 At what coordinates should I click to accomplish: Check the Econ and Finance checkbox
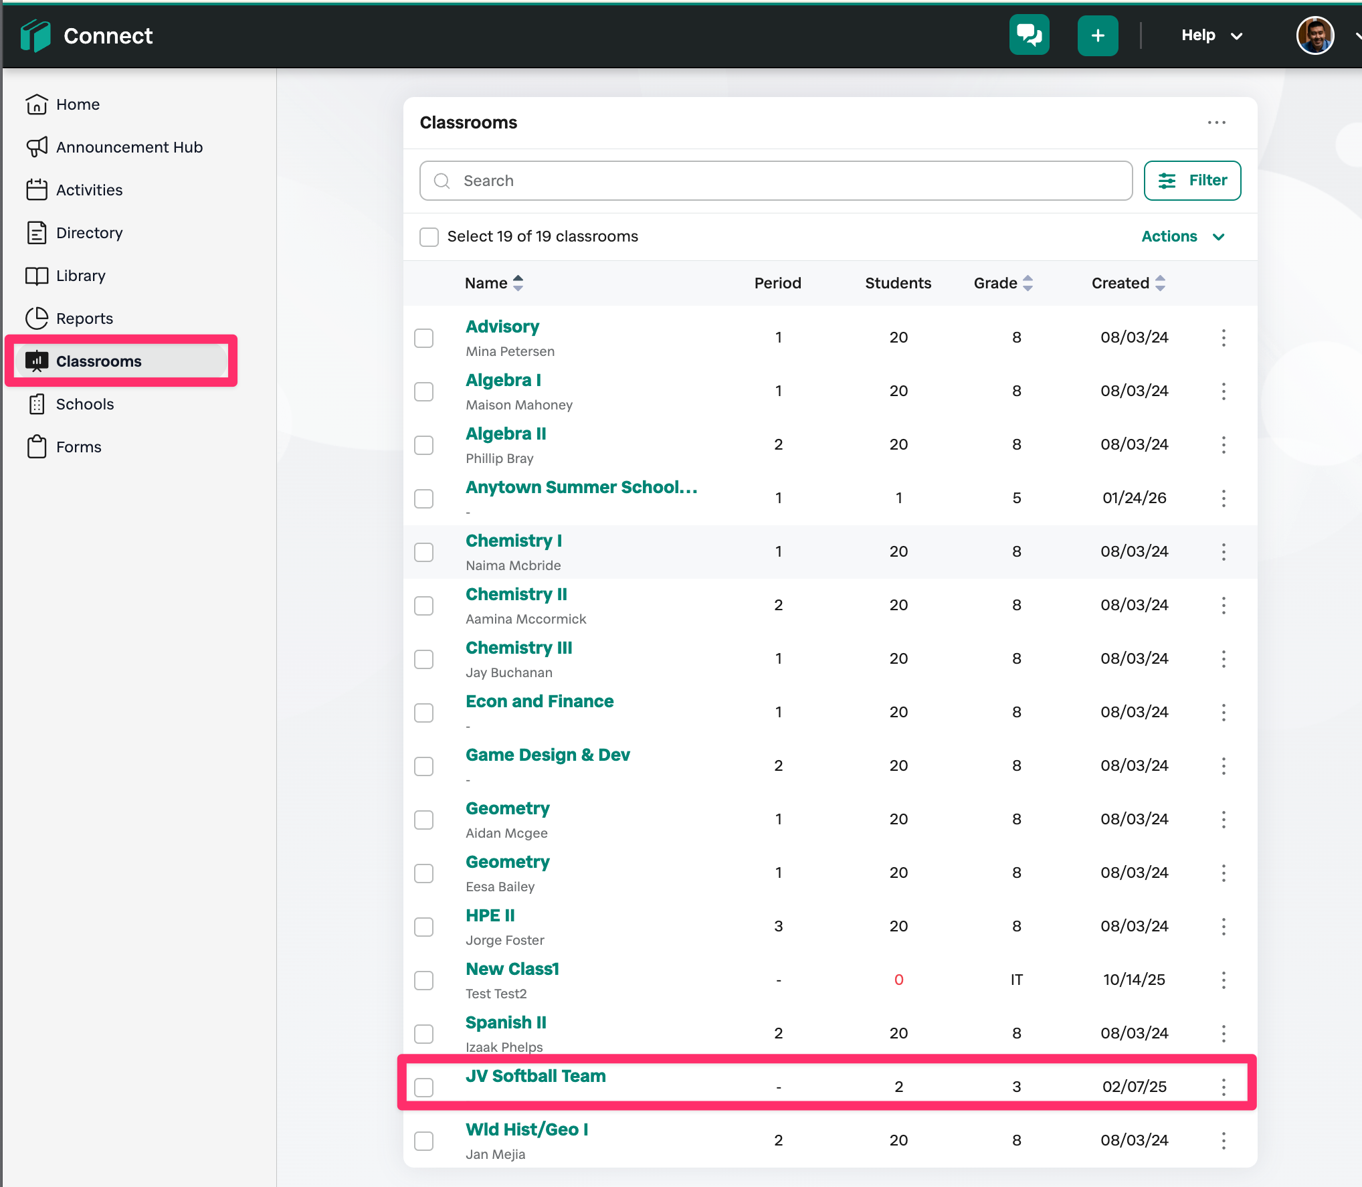[423, 713]
